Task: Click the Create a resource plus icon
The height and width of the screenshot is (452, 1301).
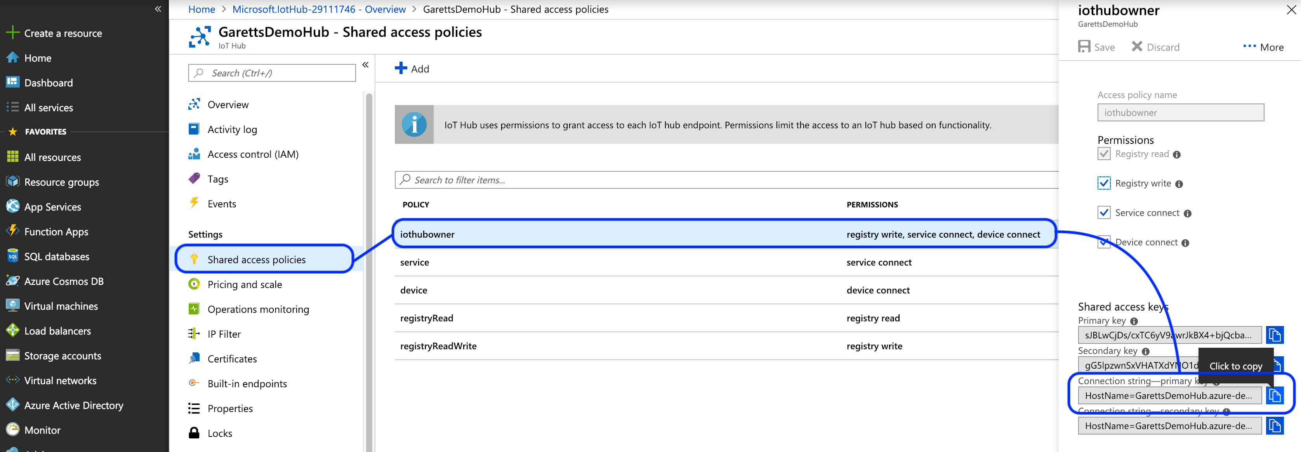Action: point(12,33)
